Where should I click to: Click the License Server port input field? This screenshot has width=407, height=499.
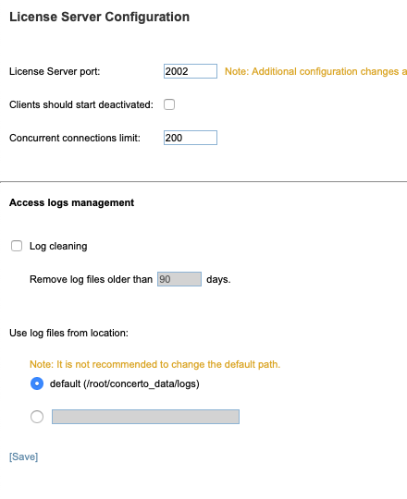click(x=191, y=71)
